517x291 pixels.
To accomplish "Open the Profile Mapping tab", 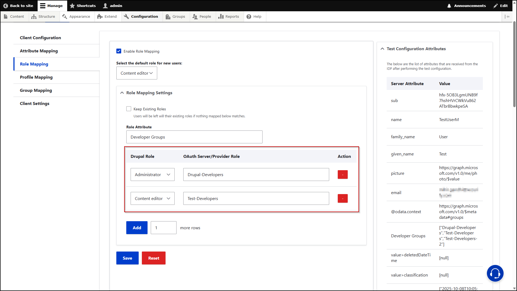I will pos(36,77).
